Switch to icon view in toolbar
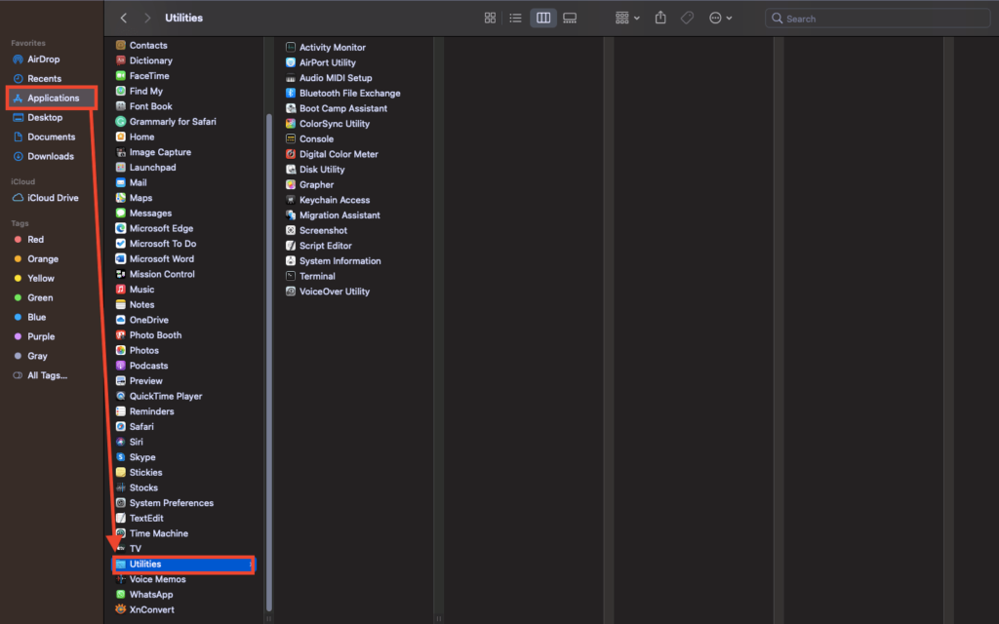Viewport: 999px width, 624px height. [x=490, y=19]
